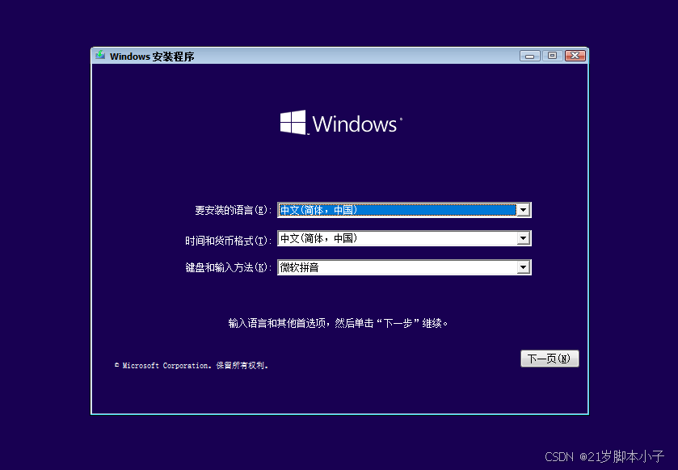Expand the 要安装的语言 dropdown arrow

tap(523, 210)
